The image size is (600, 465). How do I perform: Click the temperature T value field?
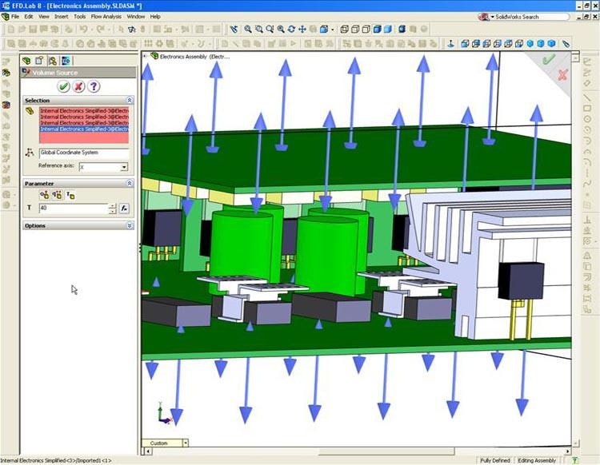click(71, 209)
